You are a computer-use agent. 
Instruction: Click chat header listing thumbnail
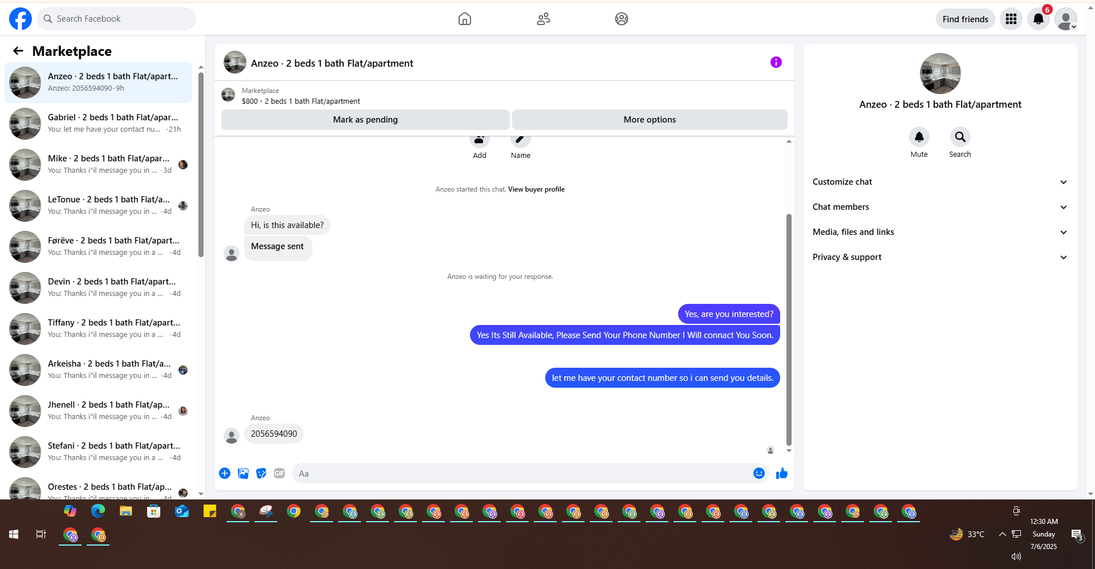click(x=235, y=63)
